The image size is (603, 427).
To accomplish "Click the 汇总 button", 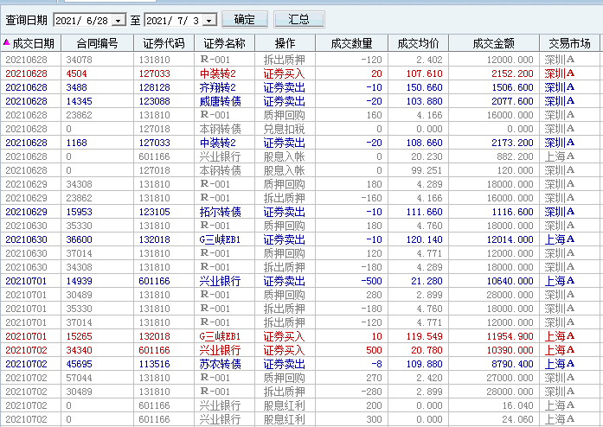I will [x=298, y=19].
